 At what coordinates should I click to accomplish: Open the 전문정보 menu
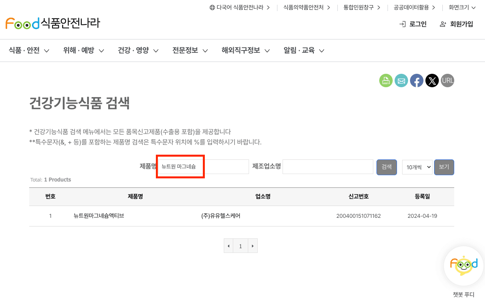coord(190,51)
